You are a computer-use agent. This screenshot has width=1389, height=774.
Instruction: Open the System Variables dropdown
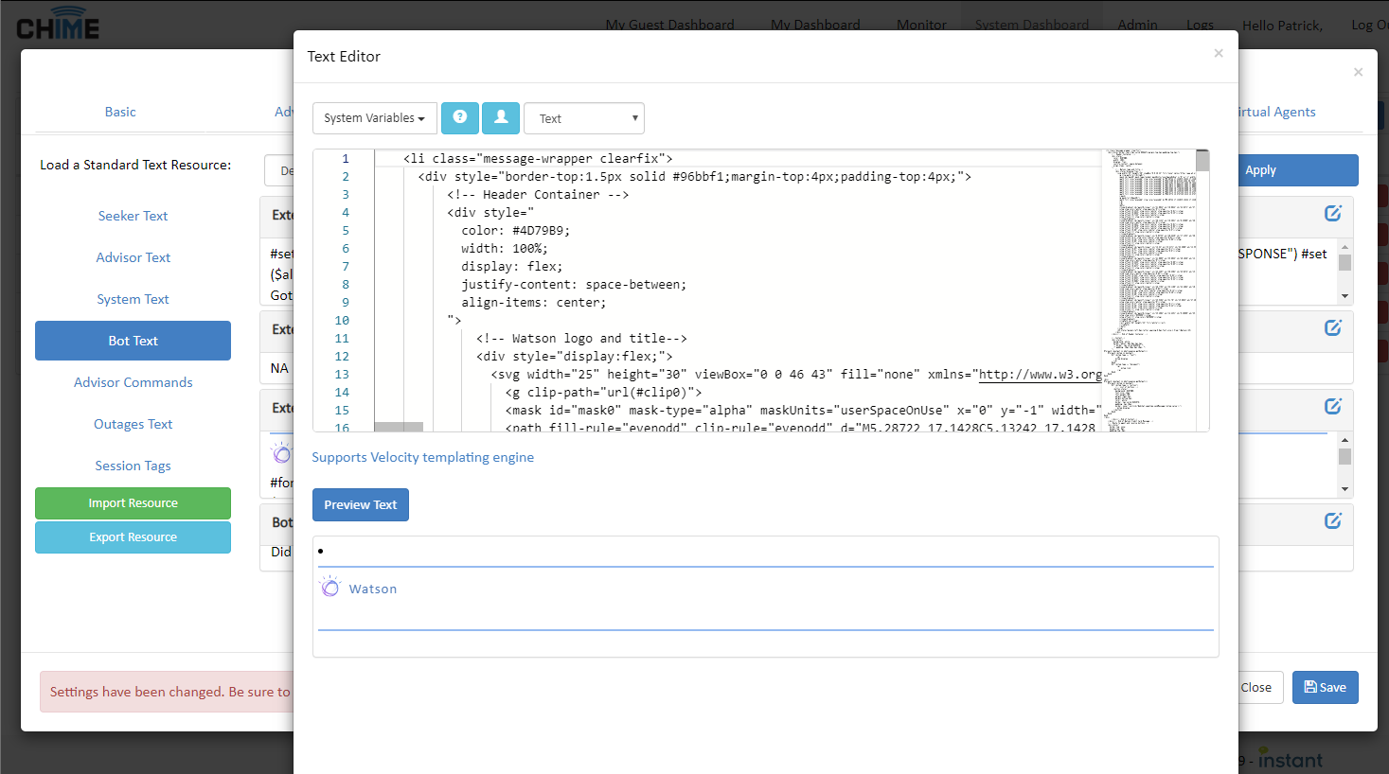(x=374, y=118)
